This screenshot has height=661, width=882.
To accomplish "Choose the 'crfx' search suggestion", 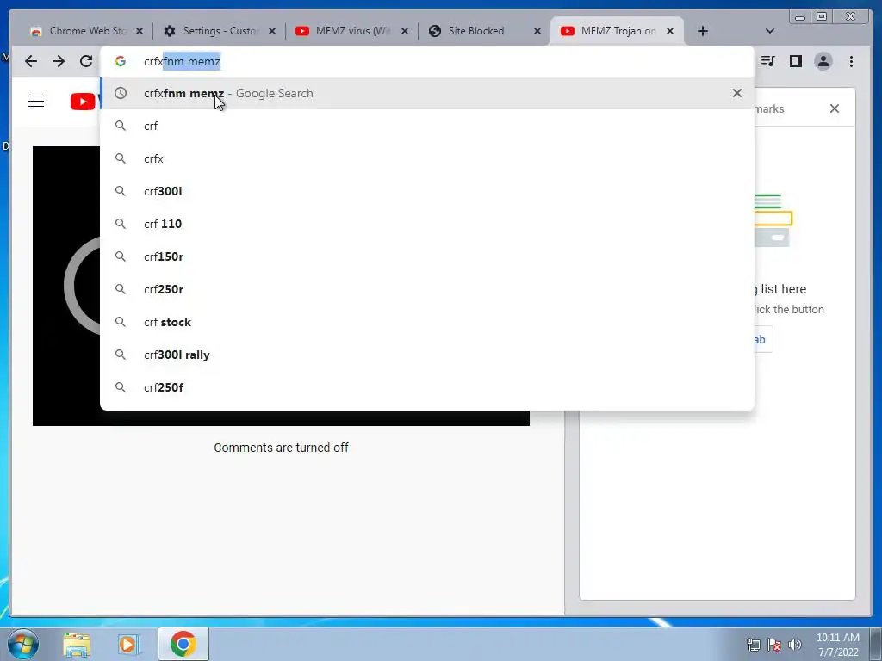I will [427, 158].
